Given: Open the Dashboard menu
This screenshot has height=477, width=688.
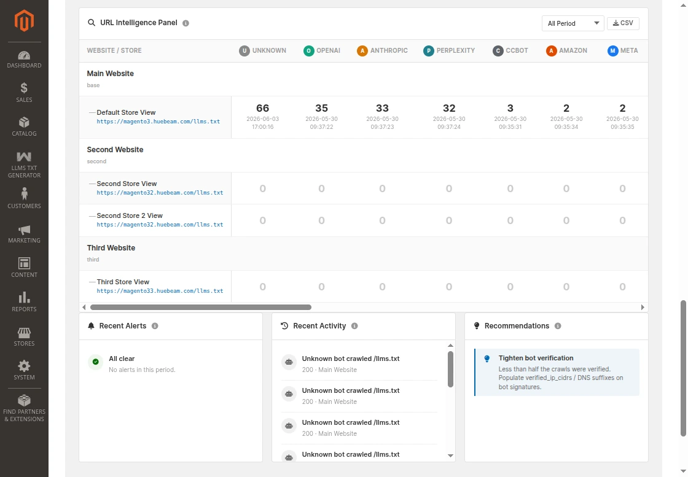Looking at the screenshot, I should click(24, 60).
